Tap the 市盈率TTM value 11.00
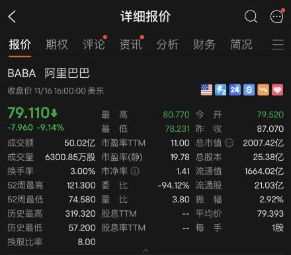The height and width of the screenshot is (255, 291). pyautogui.click(x=180, y=143)
